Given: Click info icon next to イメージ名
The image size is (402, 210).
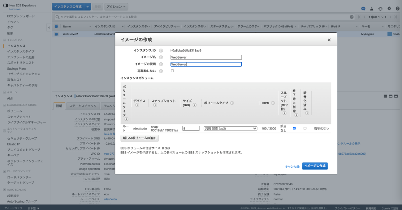Looking at the screenshot, I should [x=161, y=57].
